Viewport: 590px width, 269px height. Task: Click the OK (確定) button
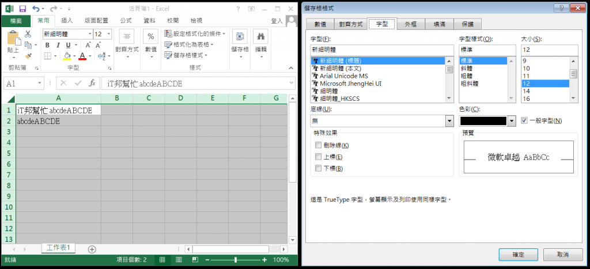point(518,255)
